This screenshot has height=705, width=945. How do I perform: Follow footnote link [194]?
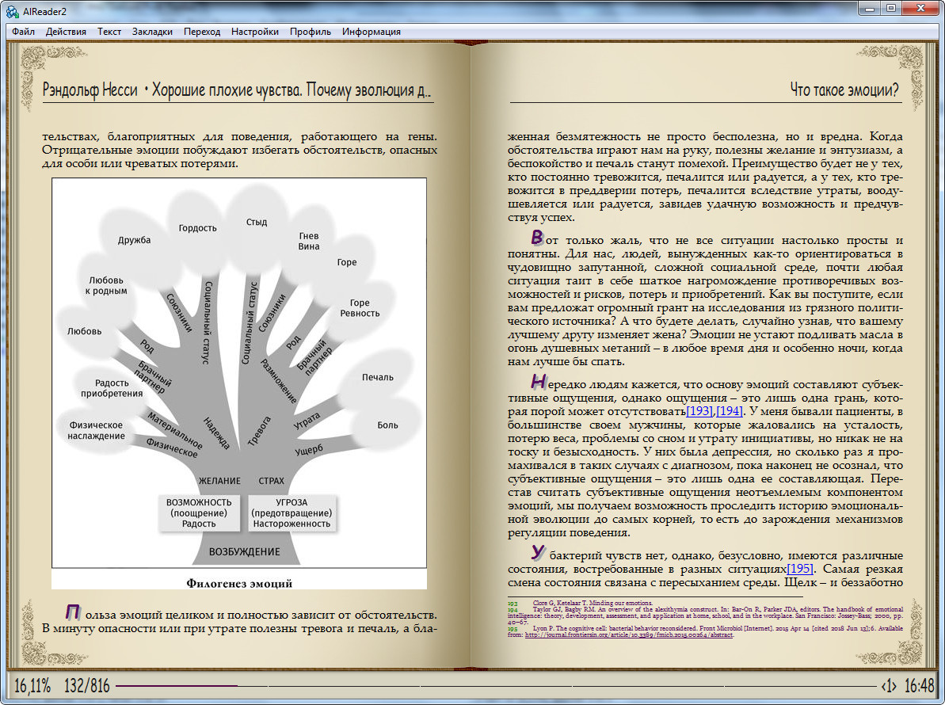click(x=730, y=412)
